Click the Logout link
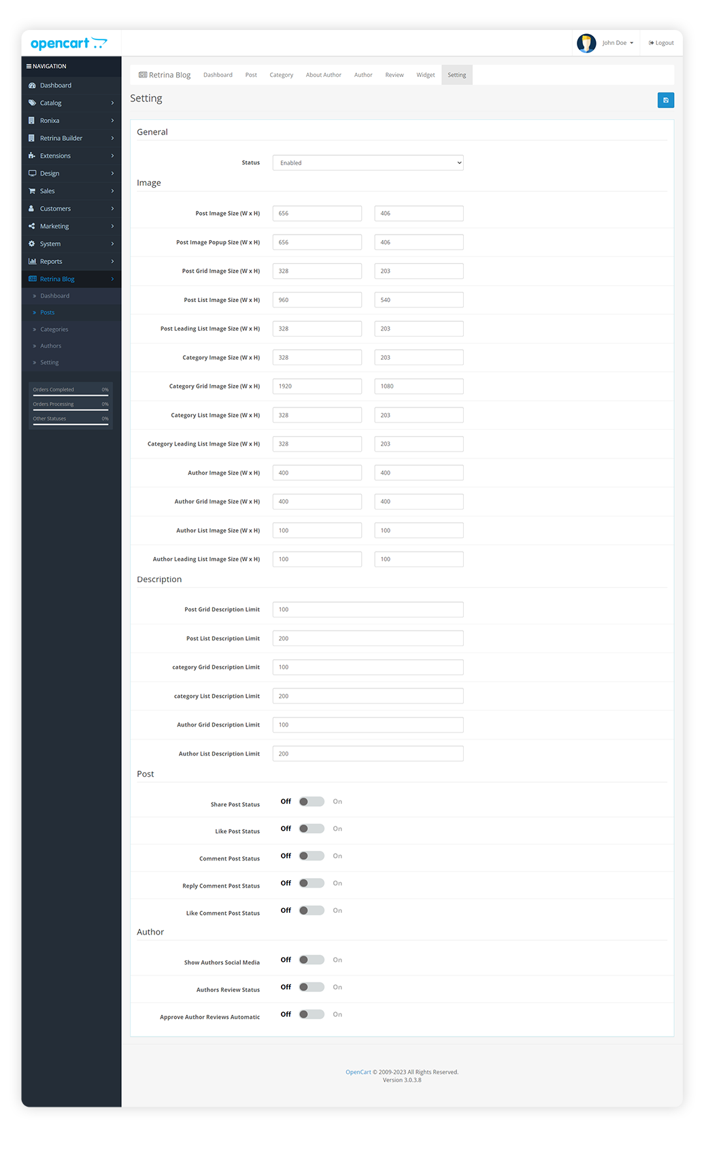 [661, 43]
